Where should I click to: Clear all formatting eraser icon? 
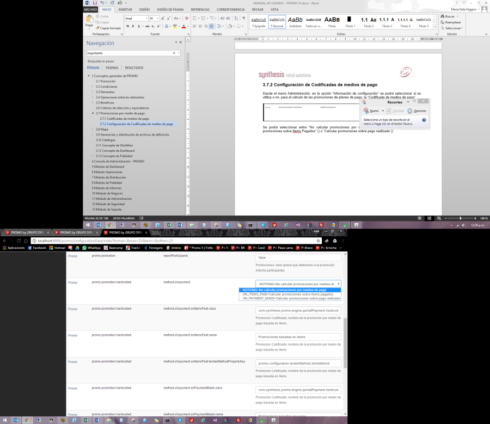click(187, 19)
